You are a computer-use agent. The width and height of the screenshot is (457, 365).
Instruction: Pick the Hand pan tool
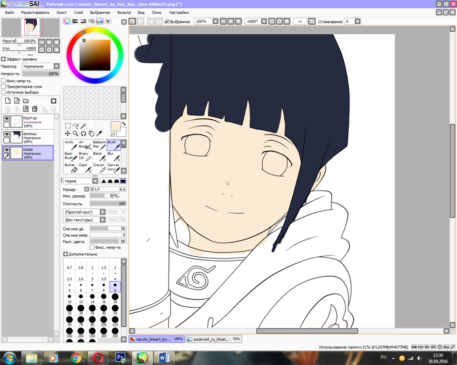[91, 134]
